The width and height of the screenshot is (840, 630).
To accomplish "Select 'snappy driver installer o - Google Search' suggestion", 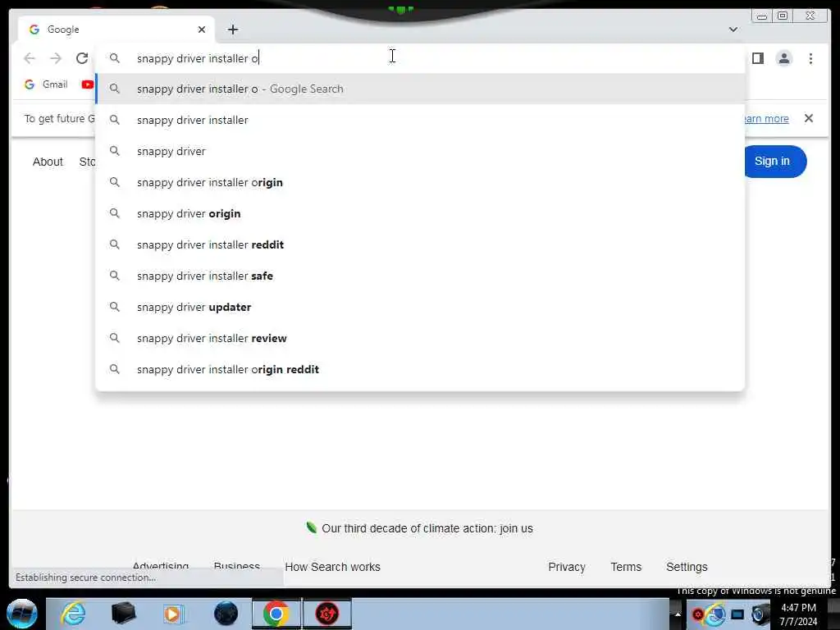I will coord(420,89).
